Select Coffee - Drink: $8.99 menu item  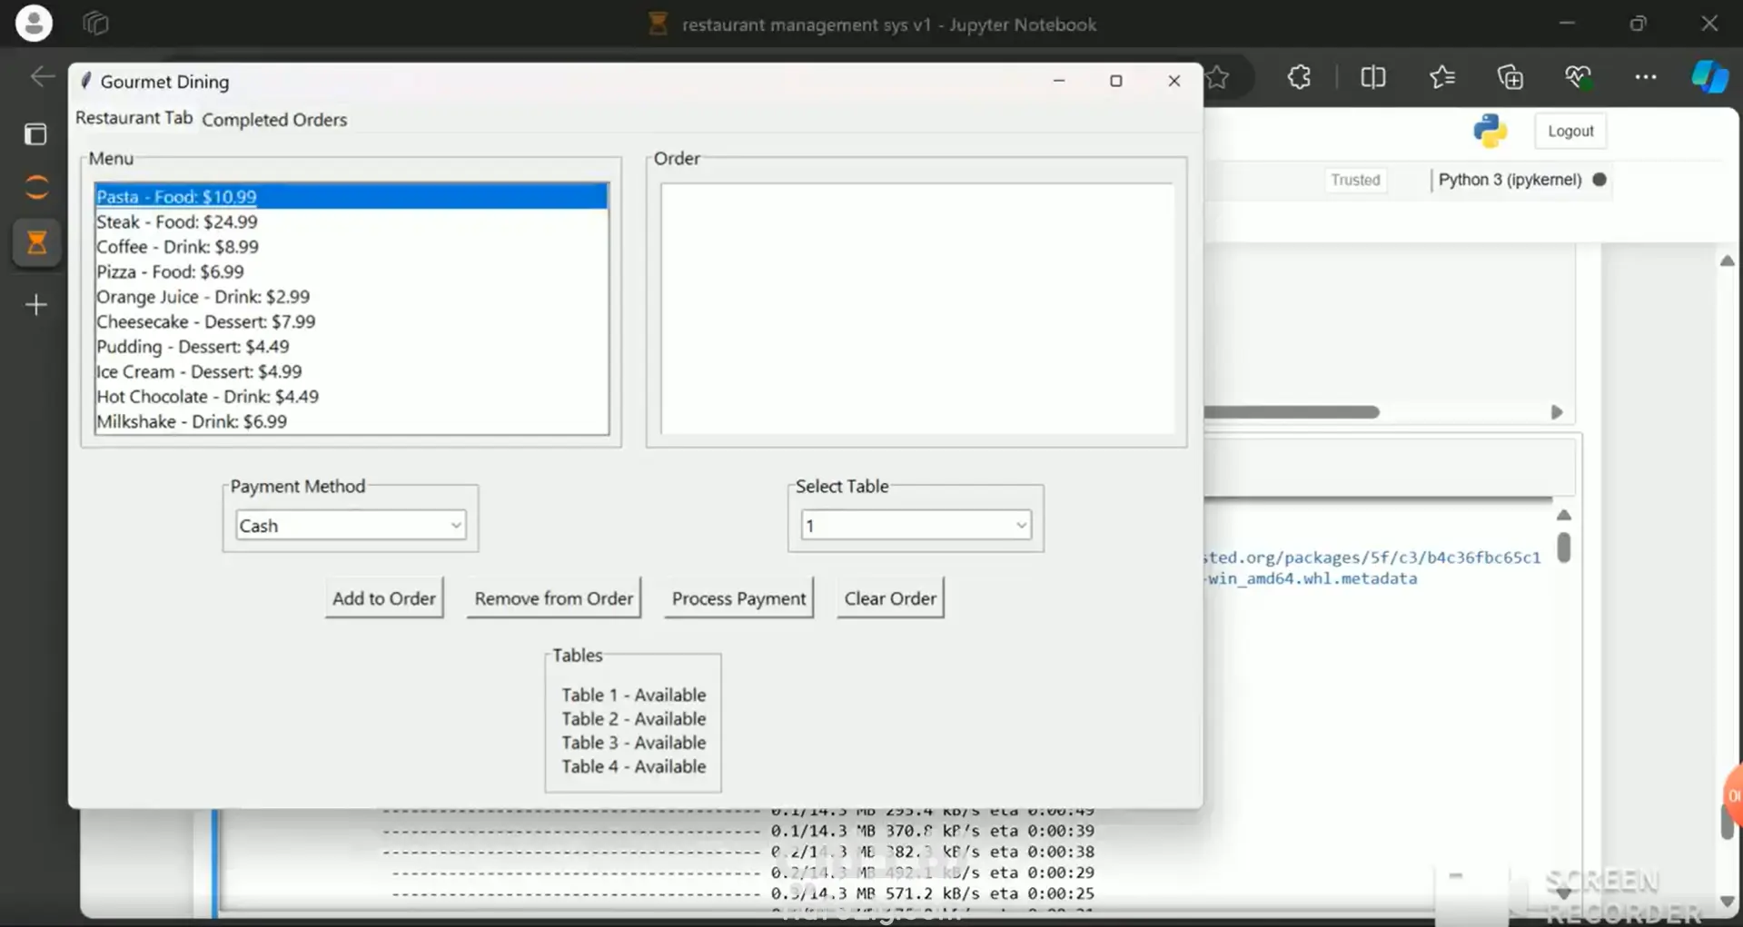(352, 247)
